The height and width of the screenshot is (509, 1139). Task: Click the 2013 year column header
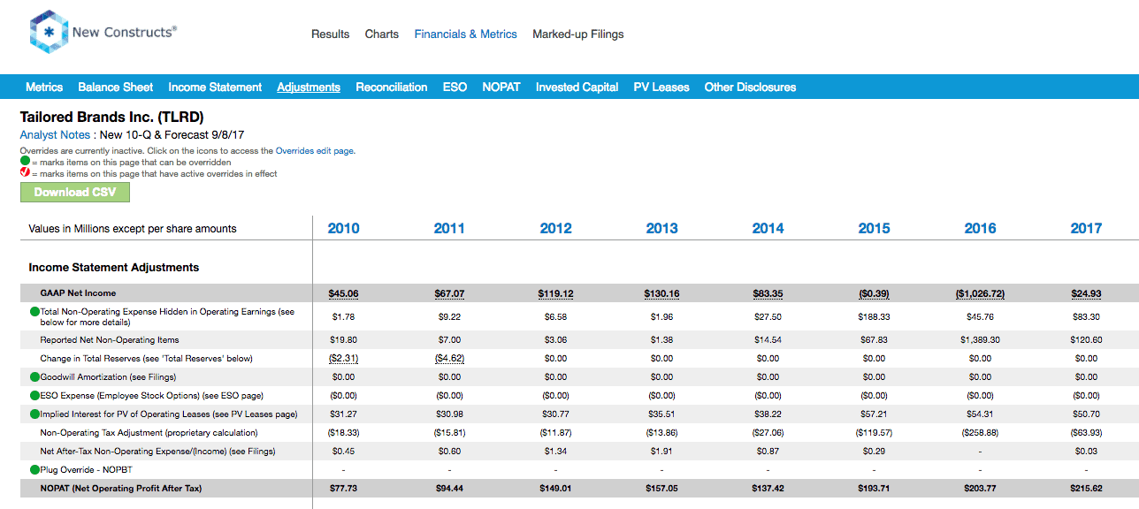(662, 228)
